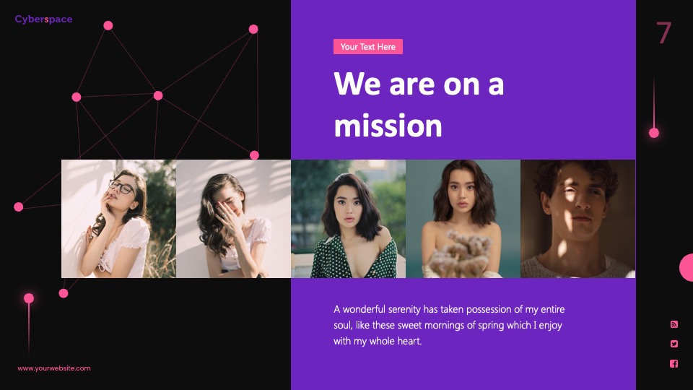Viewport: 693px width, 390px height.
Task: Select the 'A wonderful serenity' paragraph text
Action: [x=449, y=325]
